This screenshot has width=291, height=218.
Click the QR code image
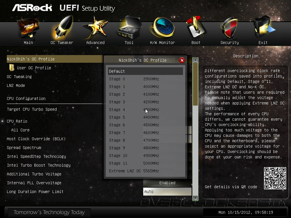coord(275,178)
